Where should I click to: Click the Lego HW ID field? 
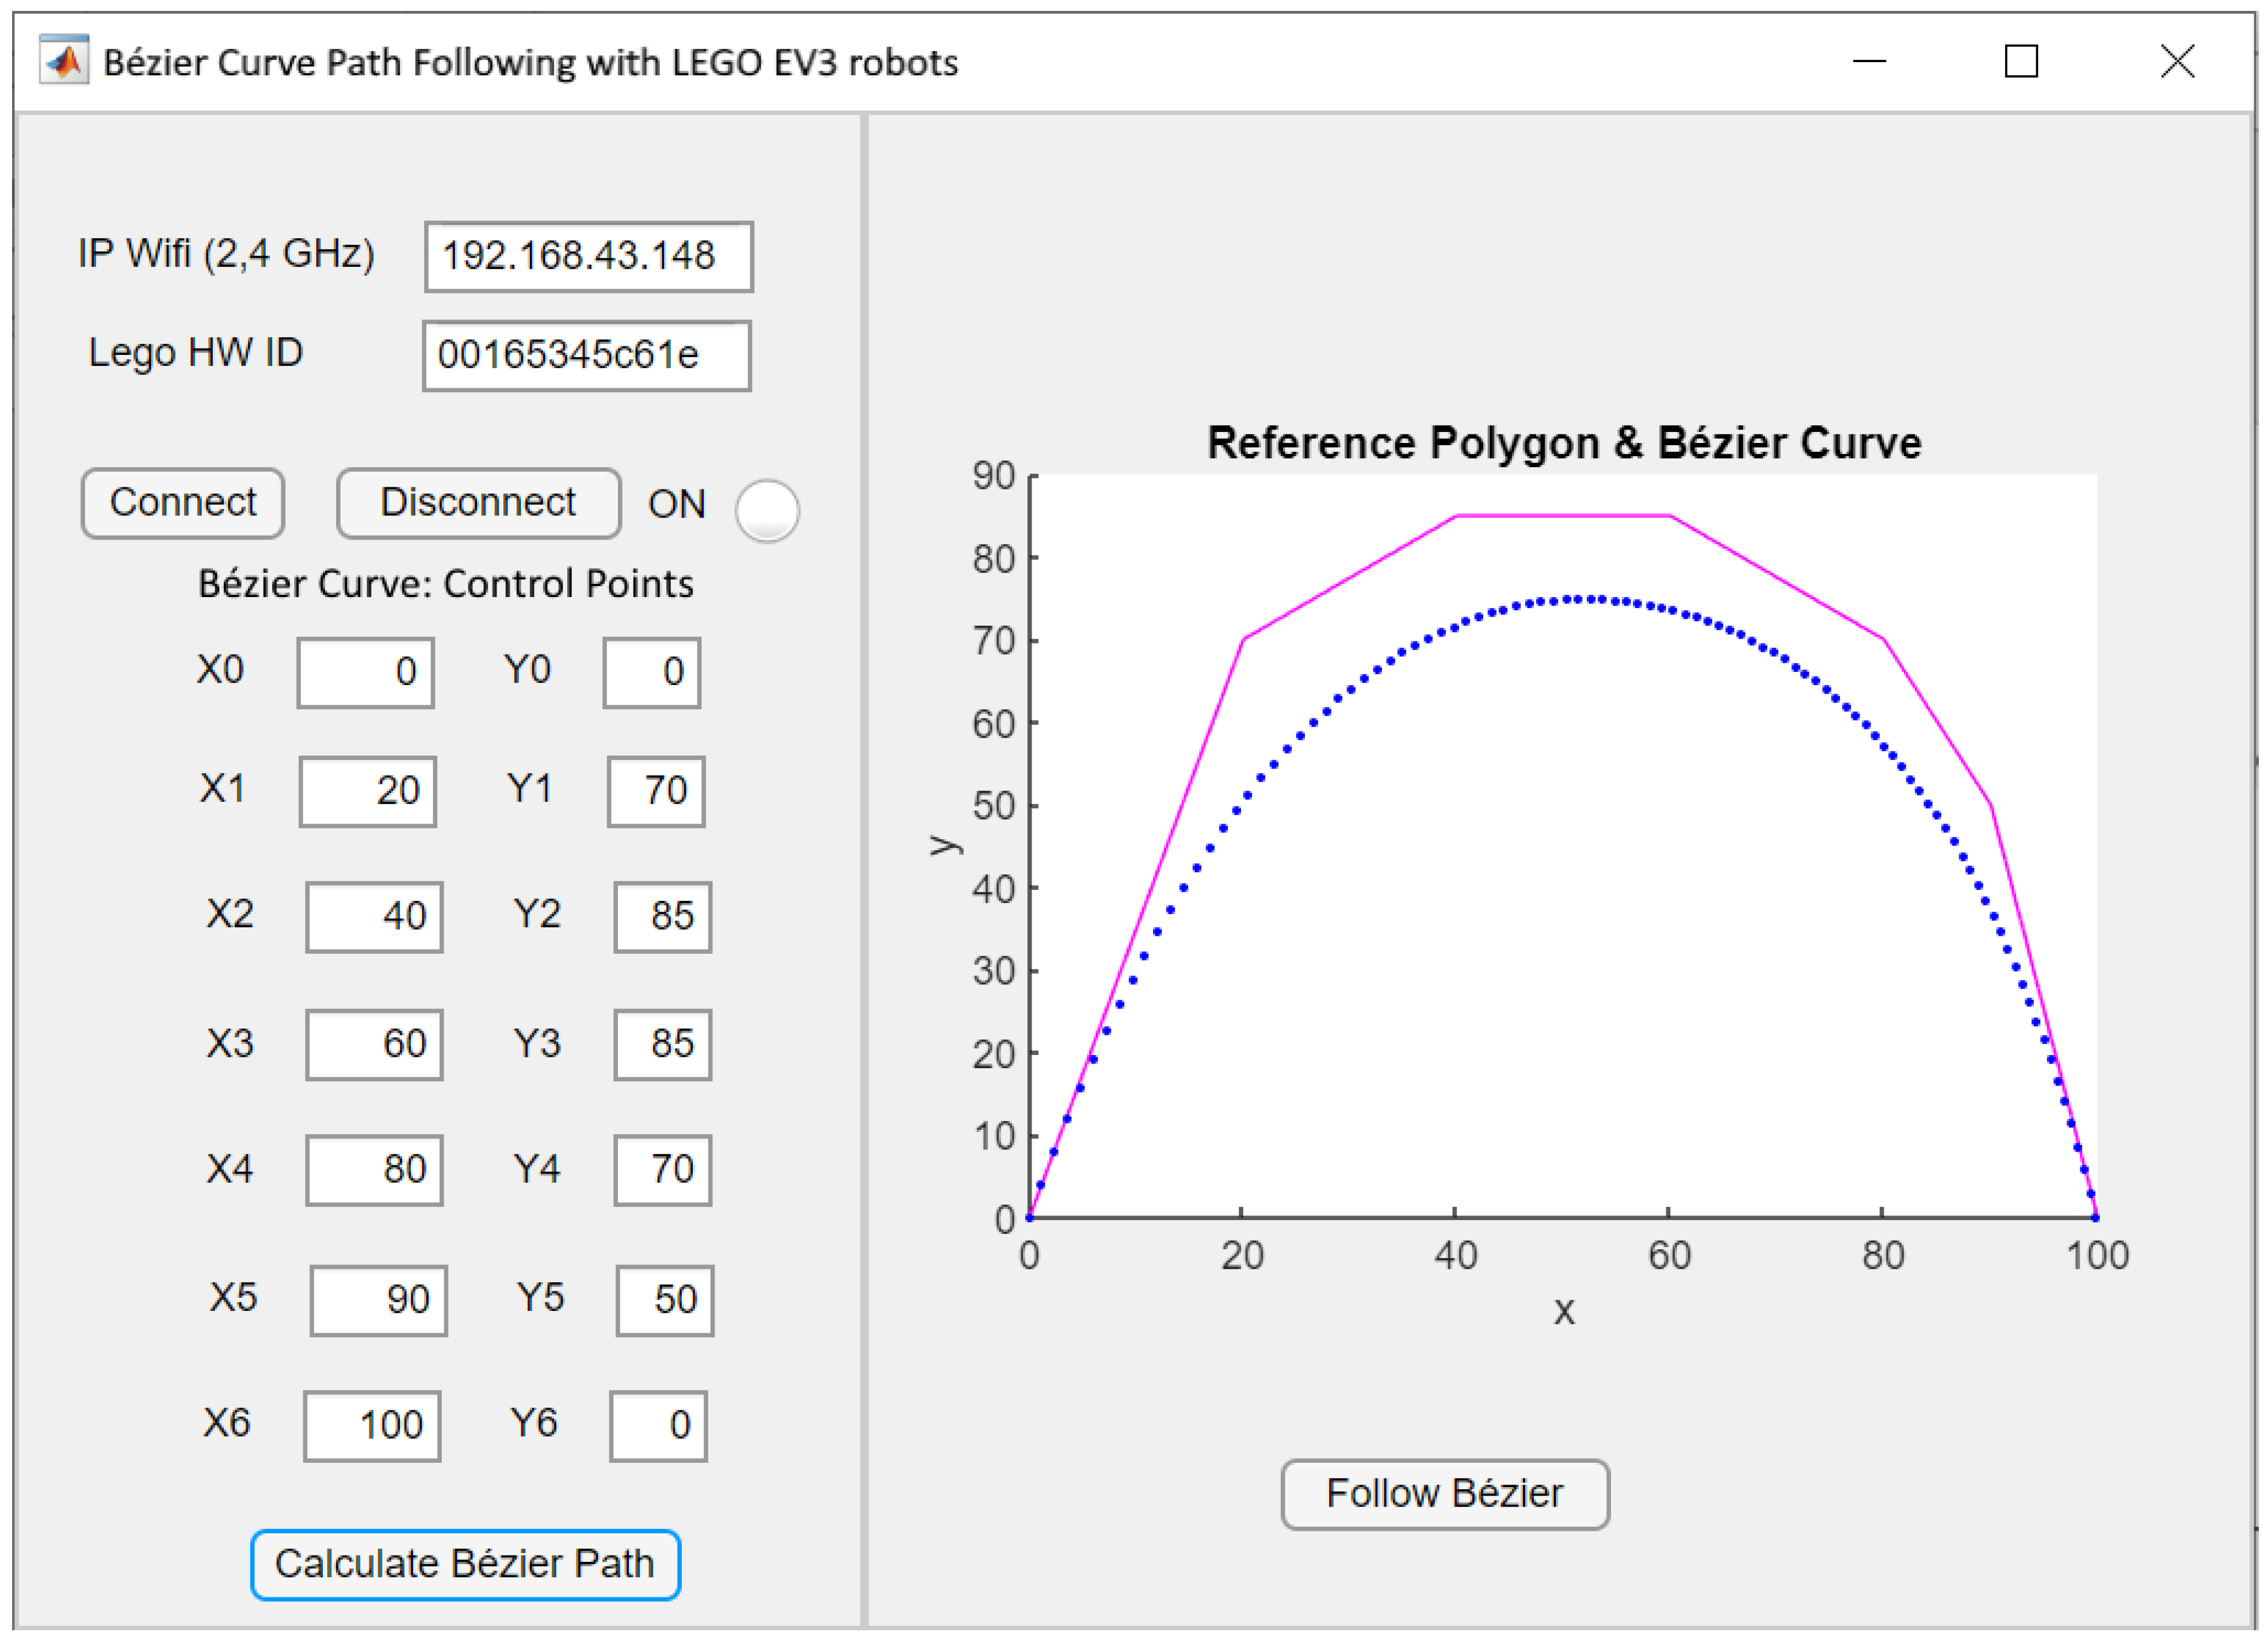[586, 356]
